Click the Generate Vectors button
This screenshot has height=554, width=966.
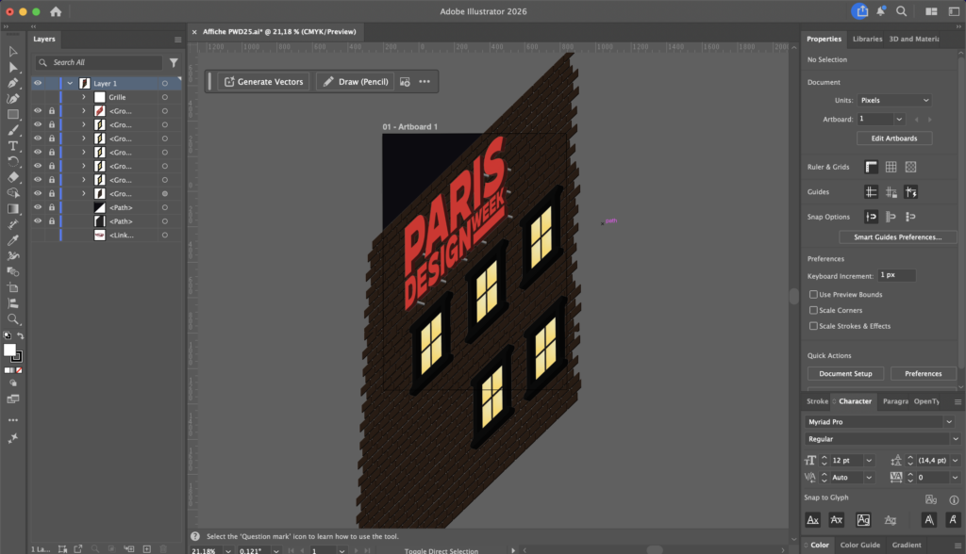click(x=263, y=82)
